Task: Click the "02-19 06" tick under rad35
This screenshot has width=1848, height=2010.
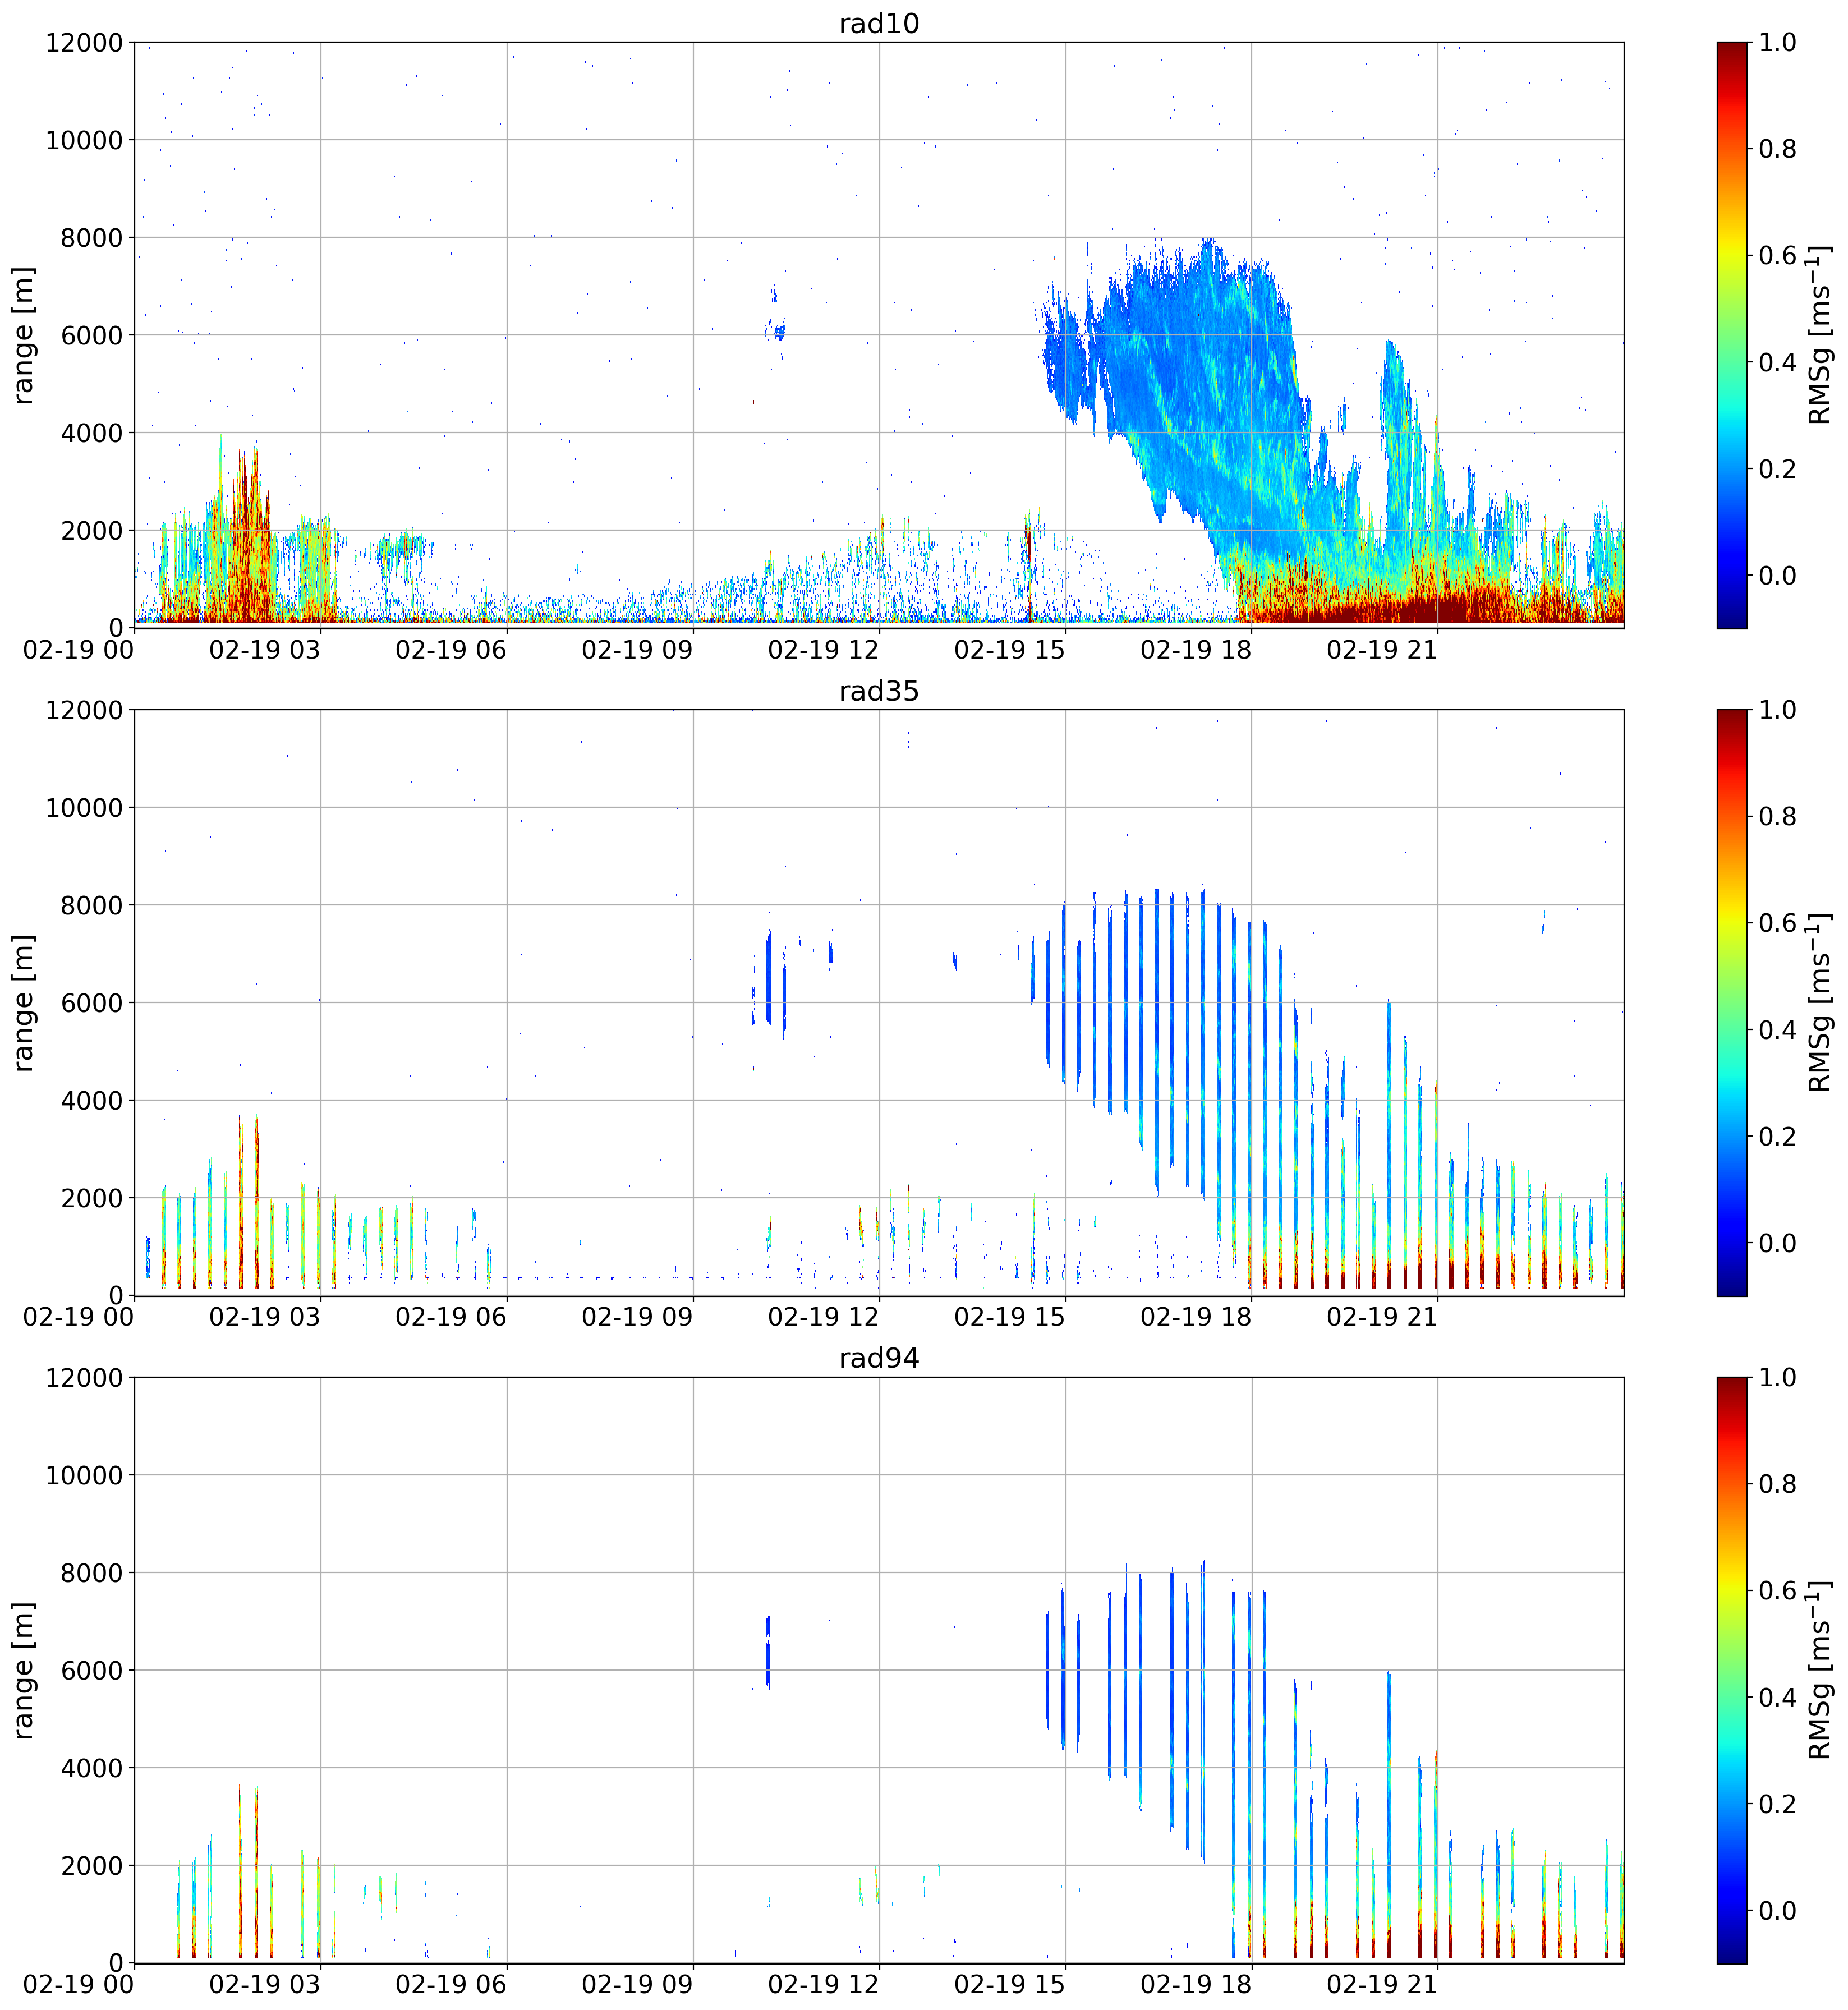Action: click(x=451, y=1317)
